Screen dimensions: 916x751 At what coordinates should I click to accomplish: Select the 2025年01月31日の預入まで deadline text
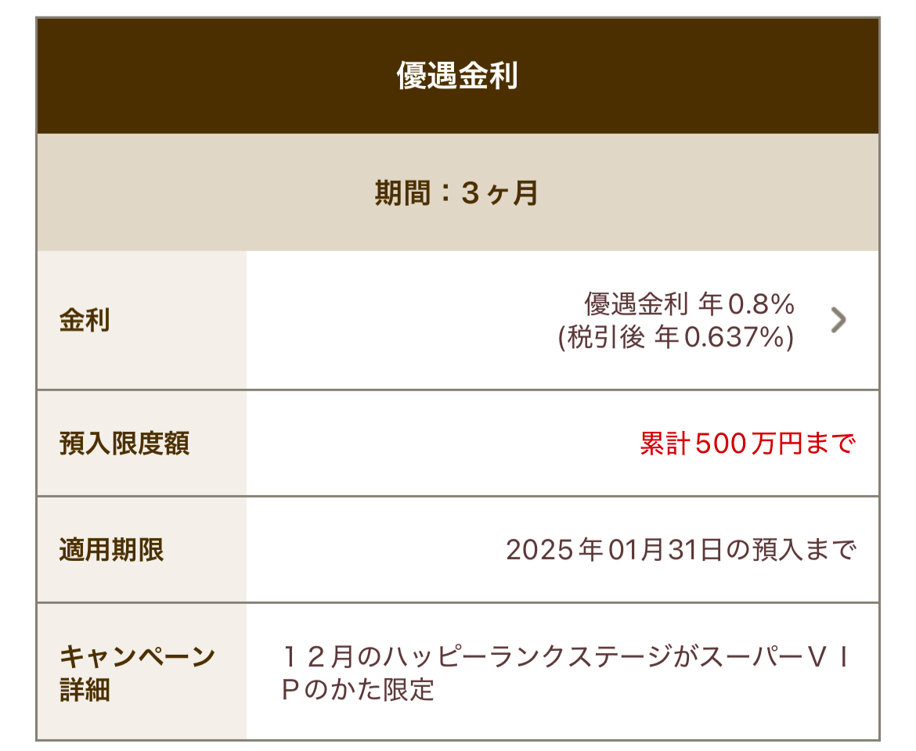[681, 550]
